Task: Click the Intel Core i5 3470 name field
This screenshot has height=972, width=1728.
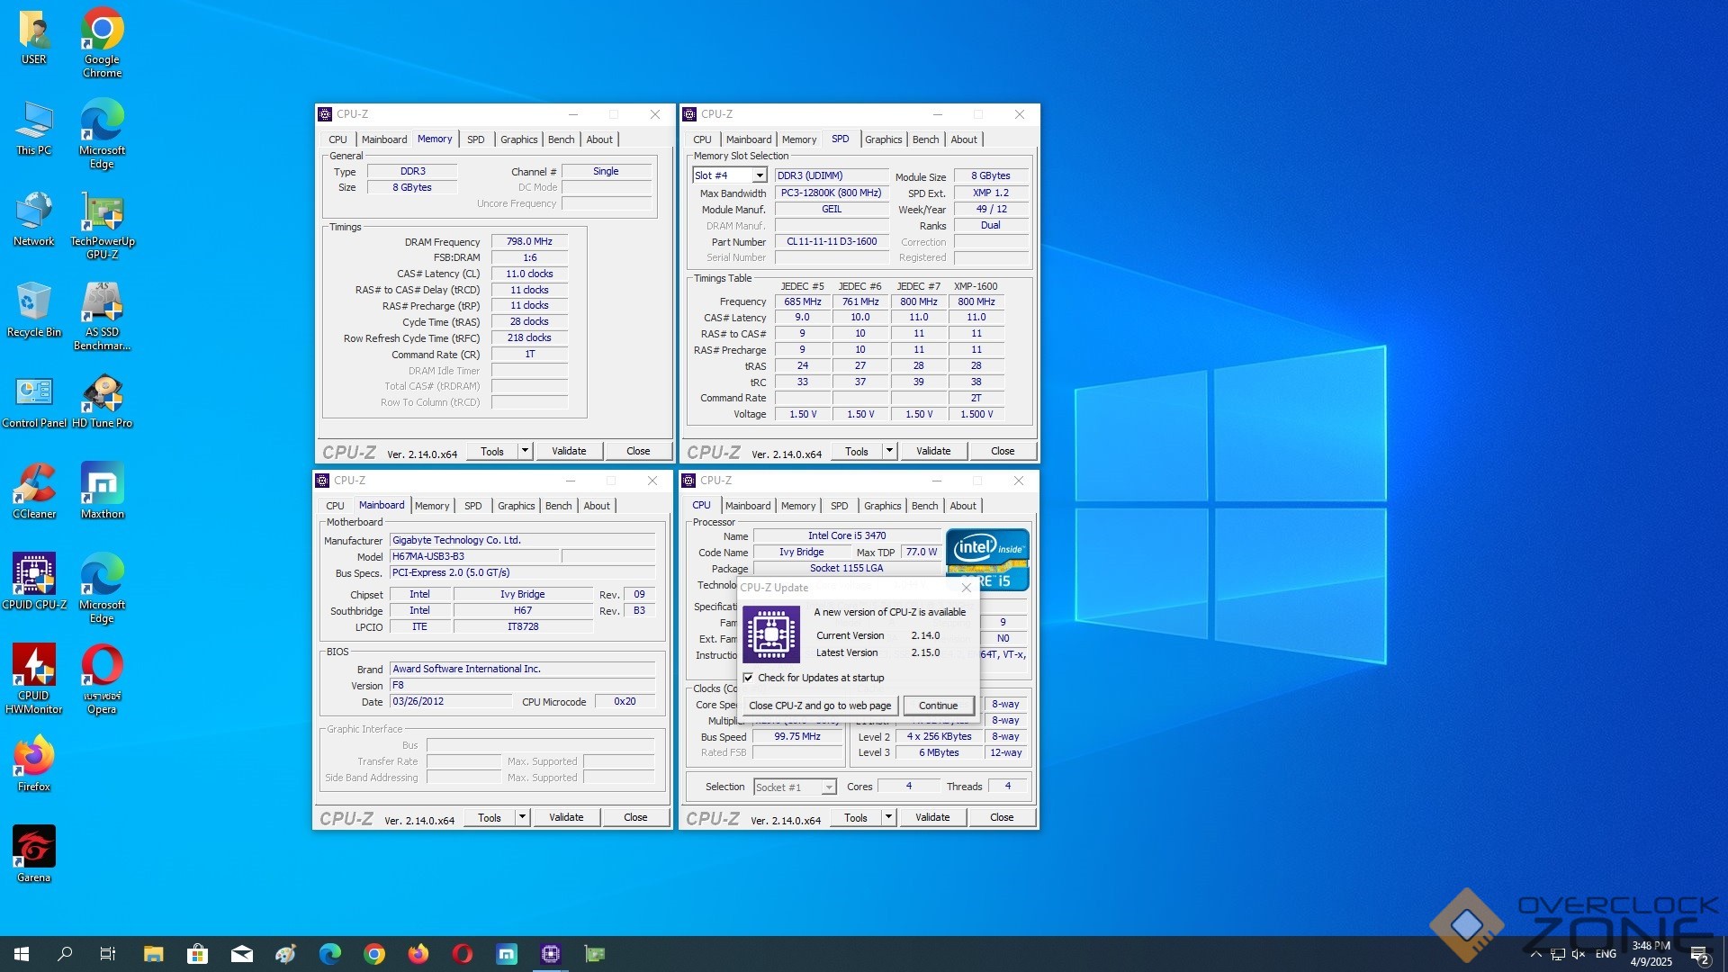Action: 847,535
